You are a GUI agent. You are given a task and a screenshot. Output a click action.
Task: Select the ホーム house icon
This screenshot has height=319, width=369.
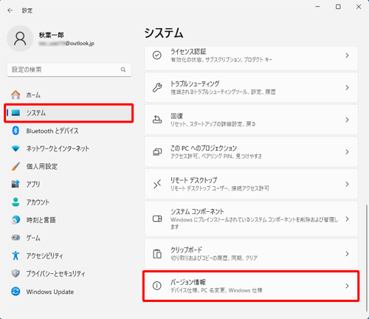[15, 95]
